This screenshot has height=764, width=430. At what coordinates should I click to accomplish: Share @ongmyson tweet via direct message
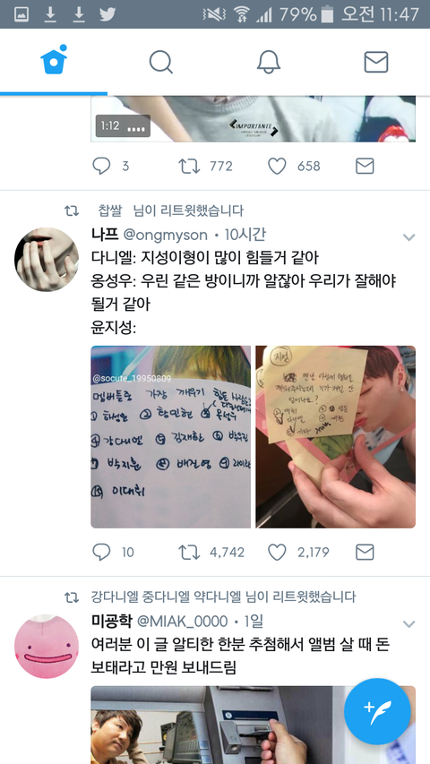[365, 552]
